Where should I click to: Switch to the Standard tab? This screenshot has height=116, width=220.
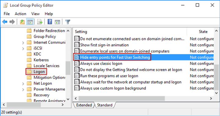click(x=105, y=105)
